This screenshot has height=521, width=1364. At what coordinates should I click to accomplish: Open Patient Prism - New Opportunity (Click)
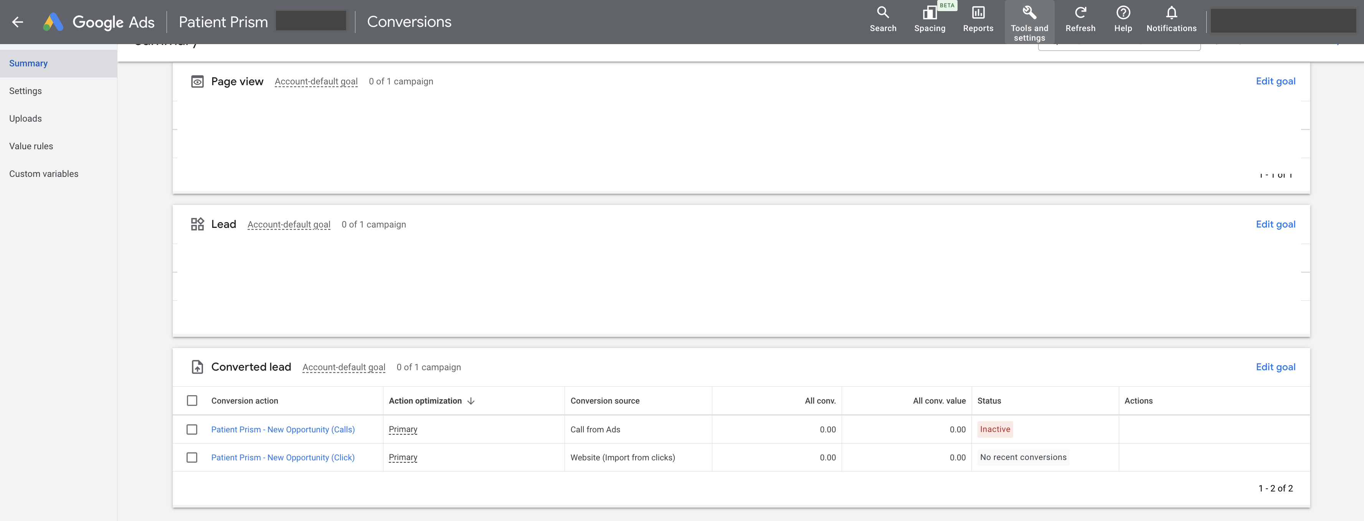click(283, 457)
